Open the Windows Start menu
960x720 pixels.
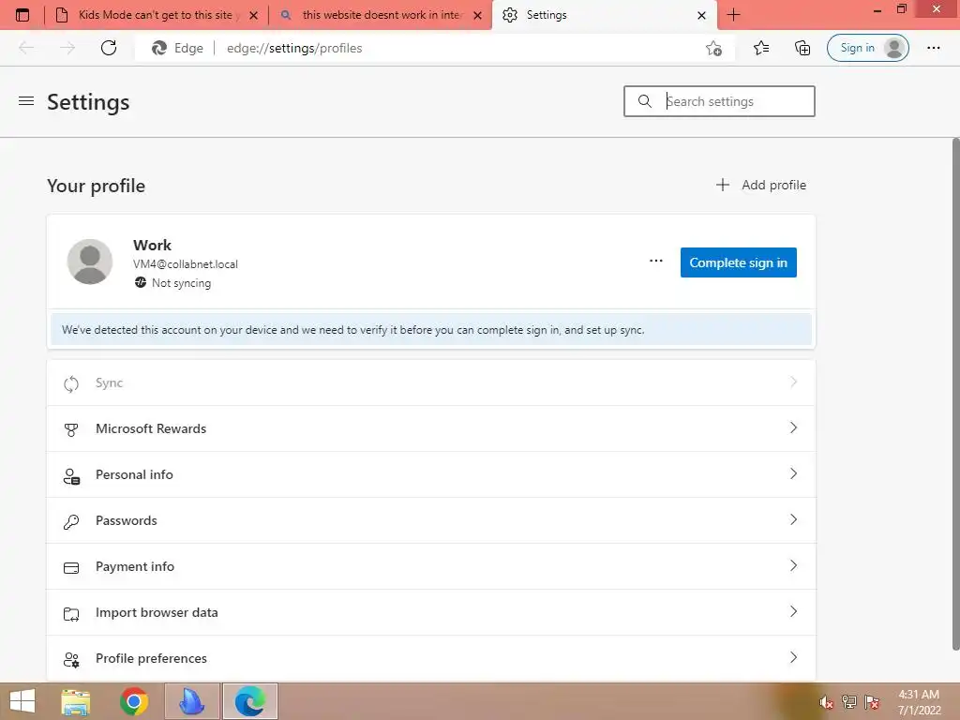click(x=22, y=701)
